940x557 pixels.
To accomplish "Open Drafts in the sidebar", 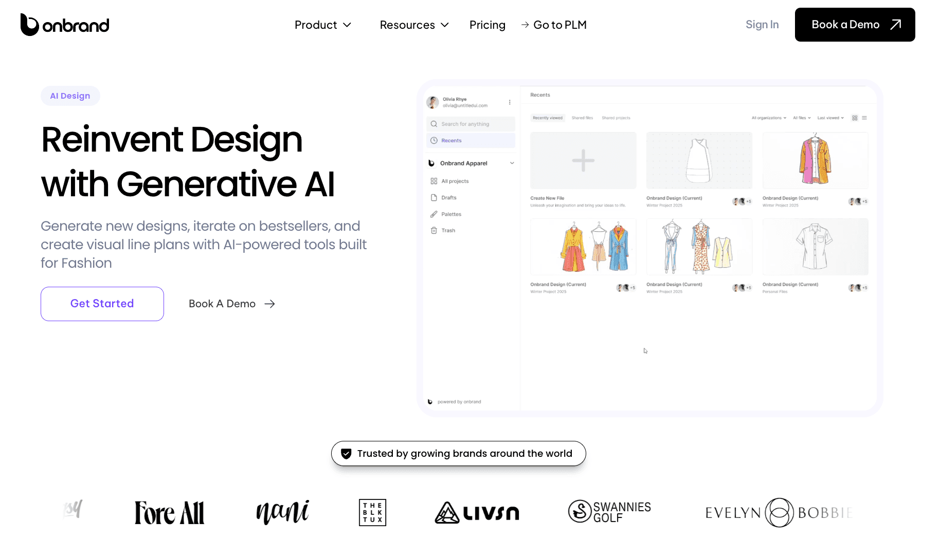I will click(x=443, y=197).
